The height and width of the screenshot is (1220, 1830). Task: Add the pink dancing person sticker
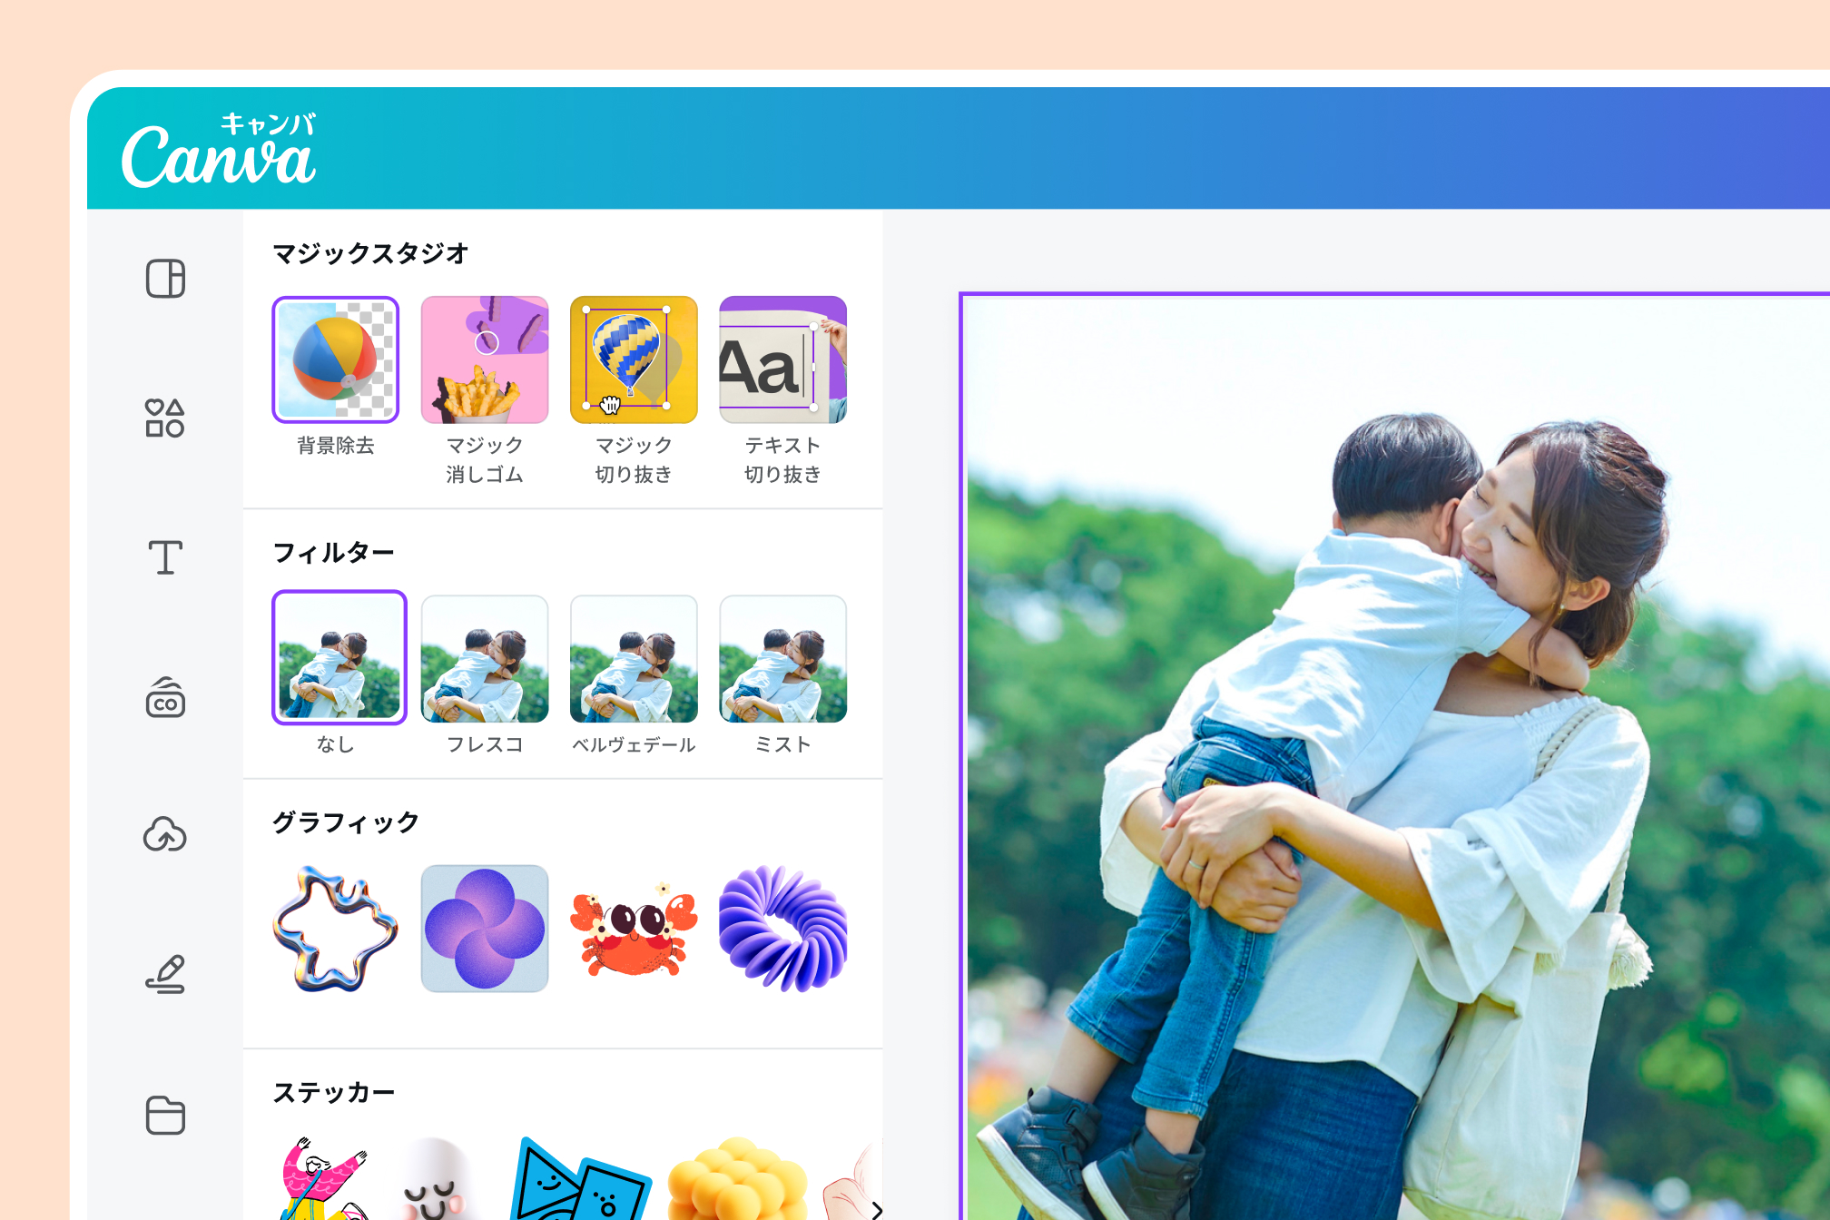324,1177
